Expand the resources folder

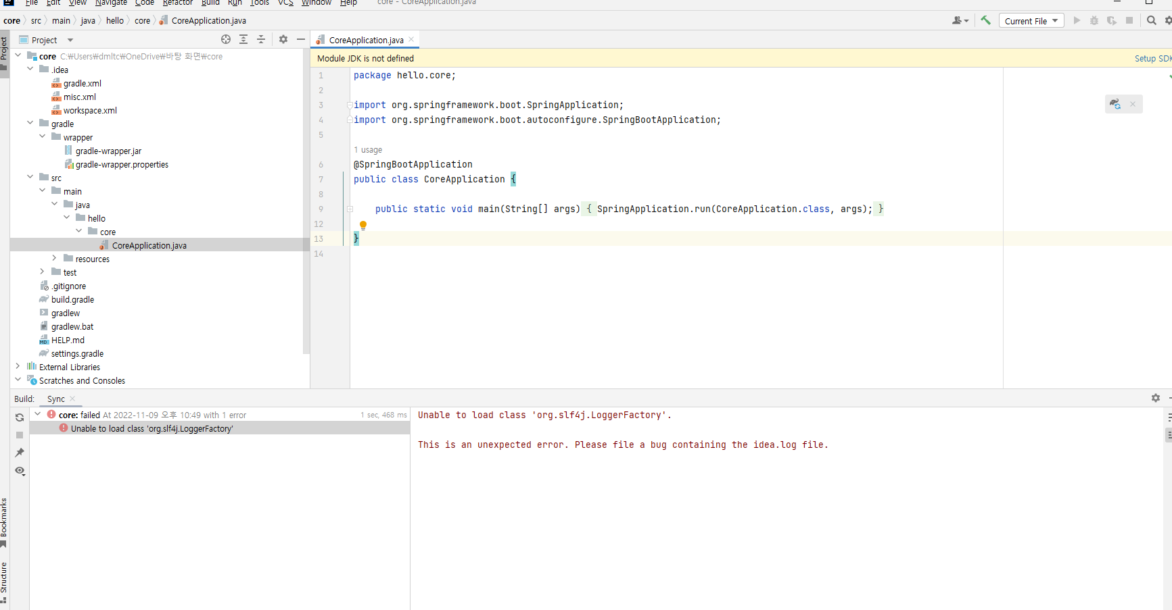55,259
